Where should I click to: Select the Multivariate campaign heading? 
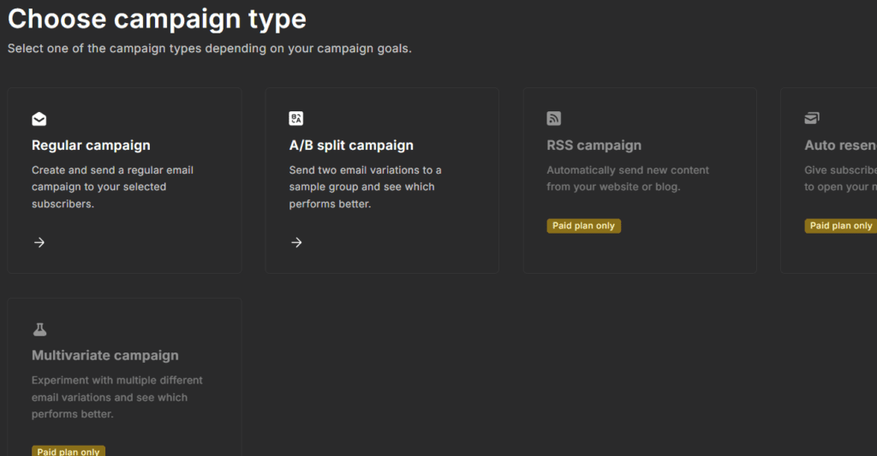tap(105, 356)
